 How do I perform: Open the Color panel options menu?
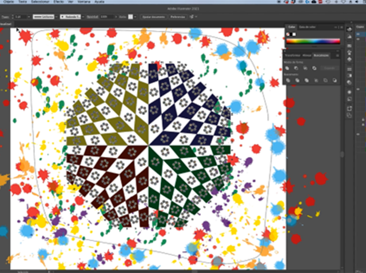point(341,27)
